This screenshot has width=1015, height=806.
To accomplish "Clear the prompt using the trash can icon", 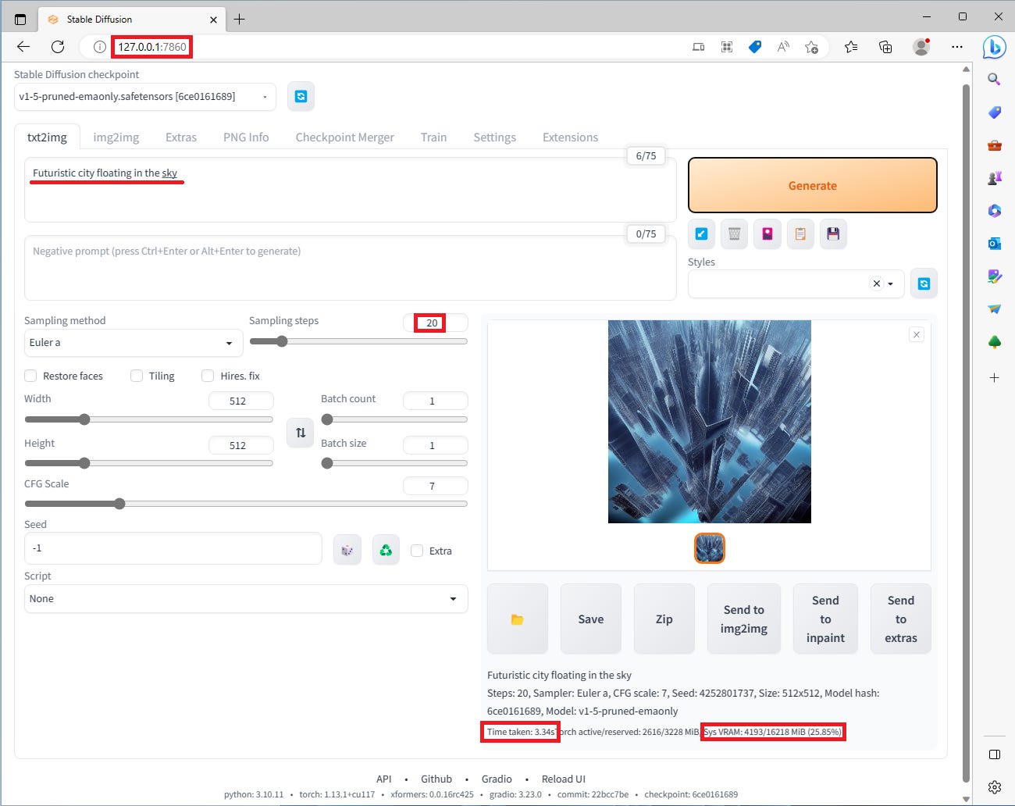I will pyautogui.click(x=734, y=234).
